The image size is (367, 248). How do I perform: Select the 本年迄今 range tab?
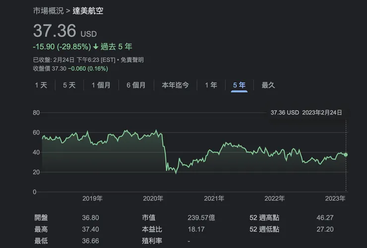(x=175, y=85)
